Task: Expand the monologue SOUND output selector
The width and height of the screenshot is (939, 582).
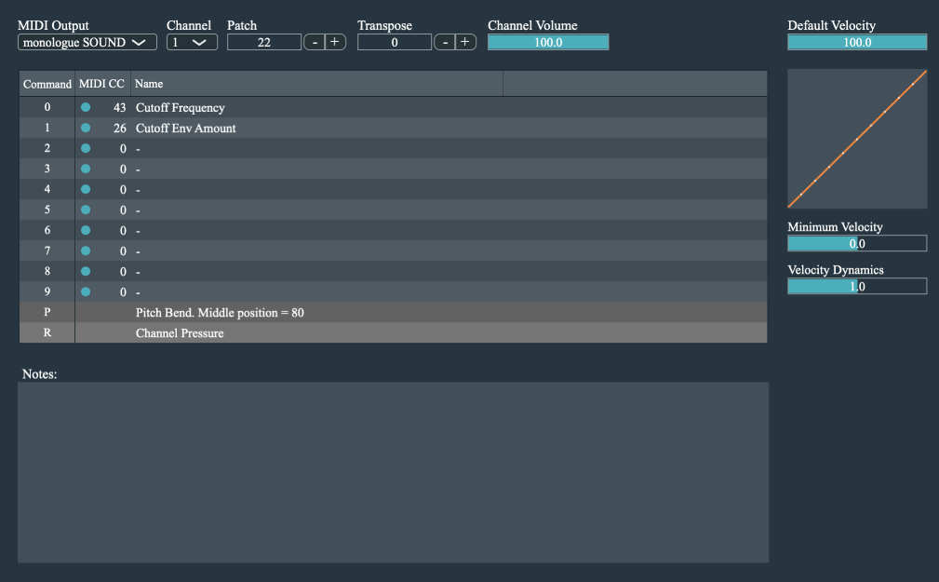Action: [87, 41]
